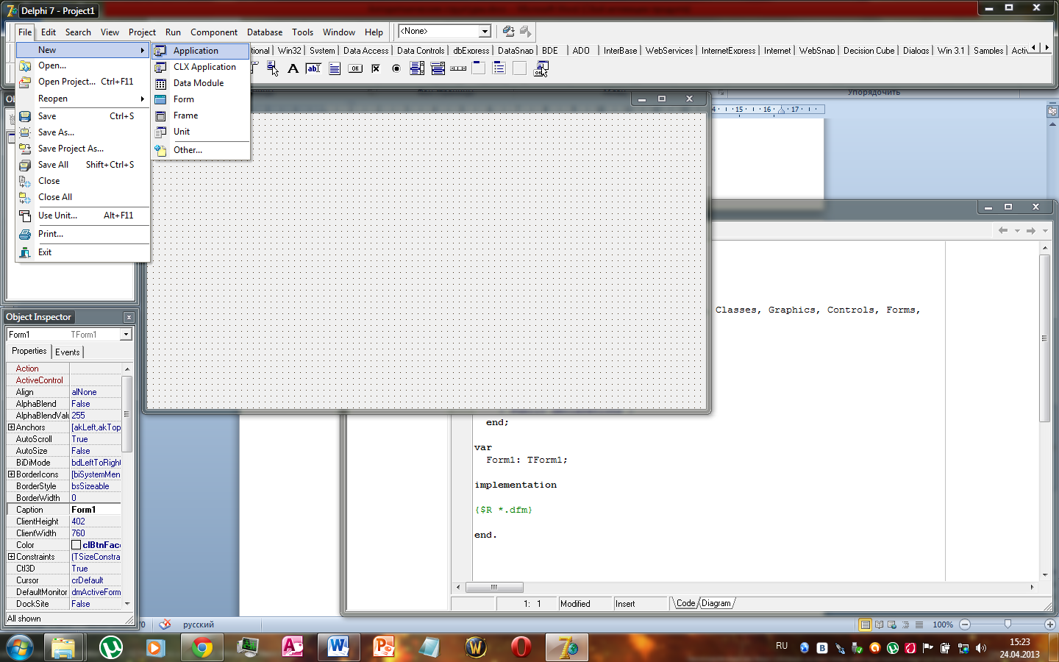Choose Data Module in the New submenu

(x=201, y=83)
